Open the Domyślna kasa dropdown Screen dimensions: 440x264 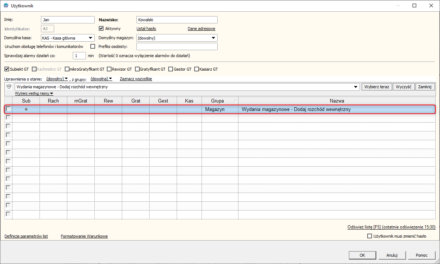[90, 38]
